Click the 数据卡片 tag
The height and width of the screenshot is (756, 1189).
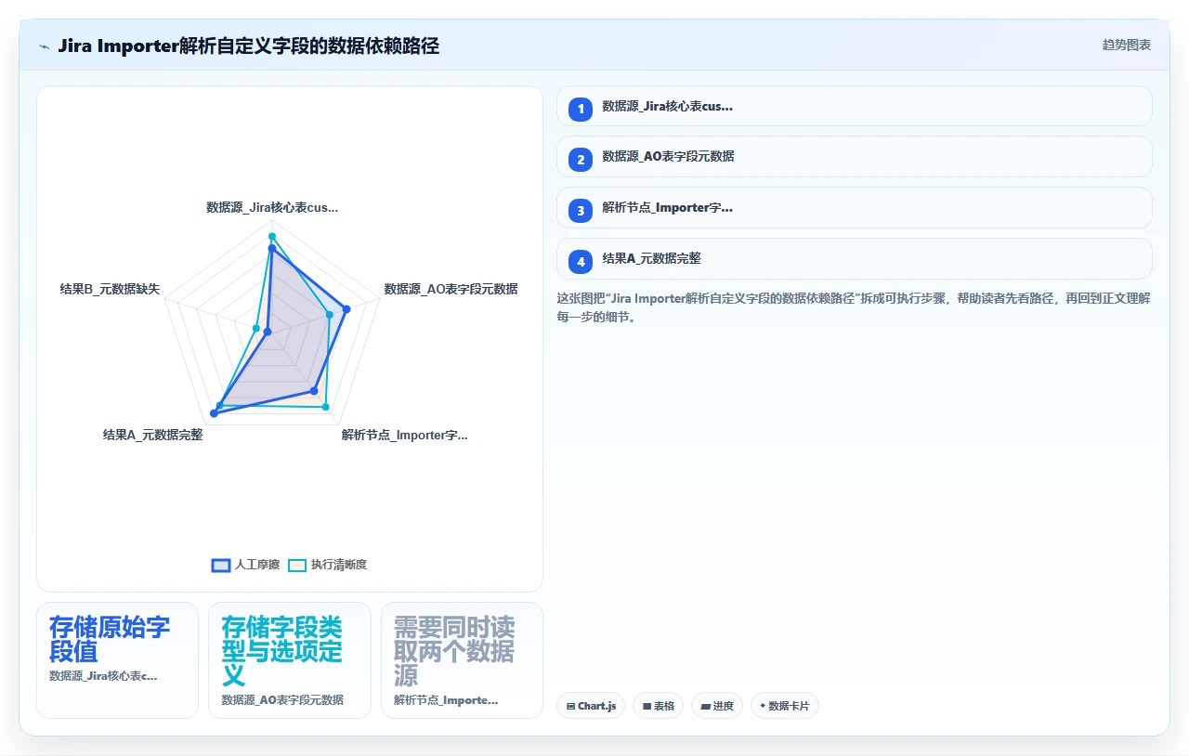coord(785,706)
